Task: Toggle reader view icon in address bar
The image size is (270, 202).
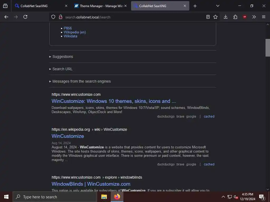Action: 208,17
